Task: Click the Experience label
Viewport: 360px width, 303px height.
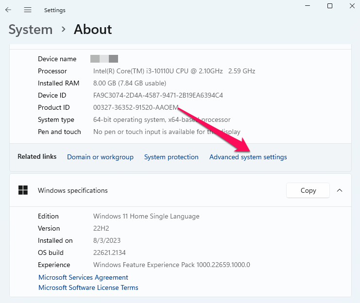Action: [54, 265]
